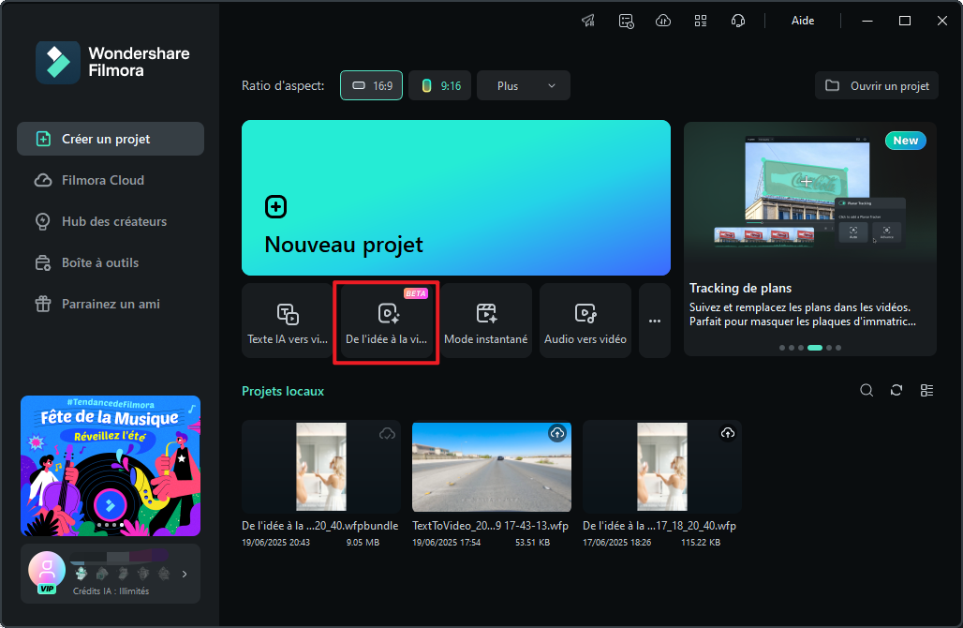
Task: Go to Hub des créateurs
Action: pyautogui.click(x=111, y=221)
